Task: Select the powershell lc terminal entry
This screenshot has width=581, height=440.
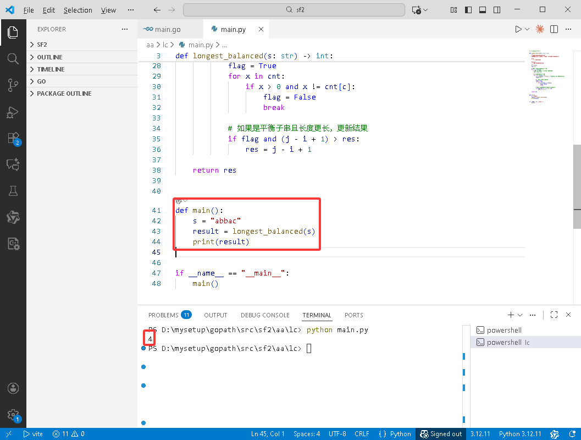Action: pyautogui.click(x=525, y=342)
